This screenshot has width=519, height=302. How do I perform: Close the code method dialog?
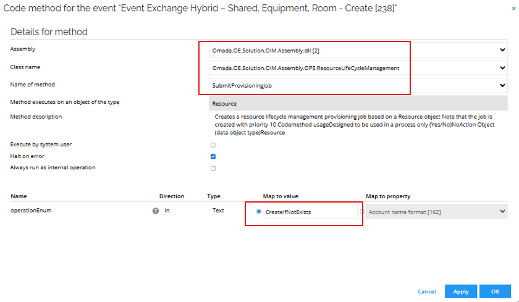(x=513, y=9)
